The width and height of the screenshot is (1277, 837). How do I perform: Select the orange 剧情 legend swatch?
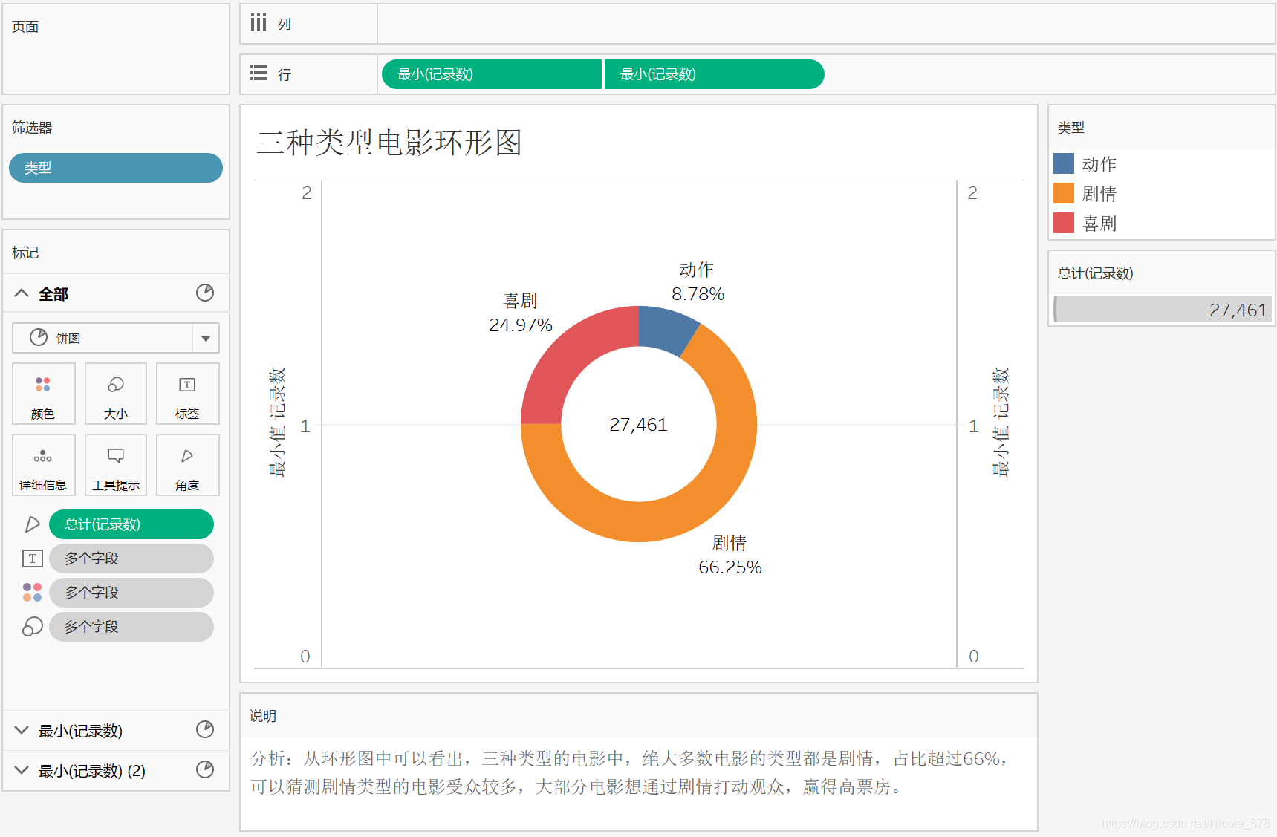click(x=1064, y=193)
